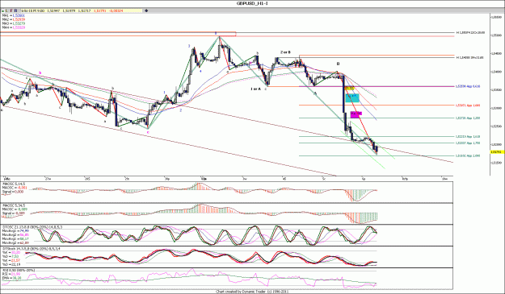
Task: Click the green L letter button
Action: tap(7, 10)
